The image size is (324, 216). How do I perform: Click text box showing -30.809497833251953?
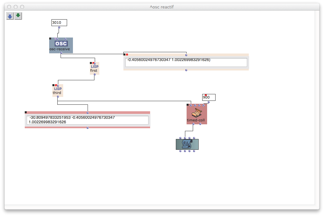tap(88, 120)
